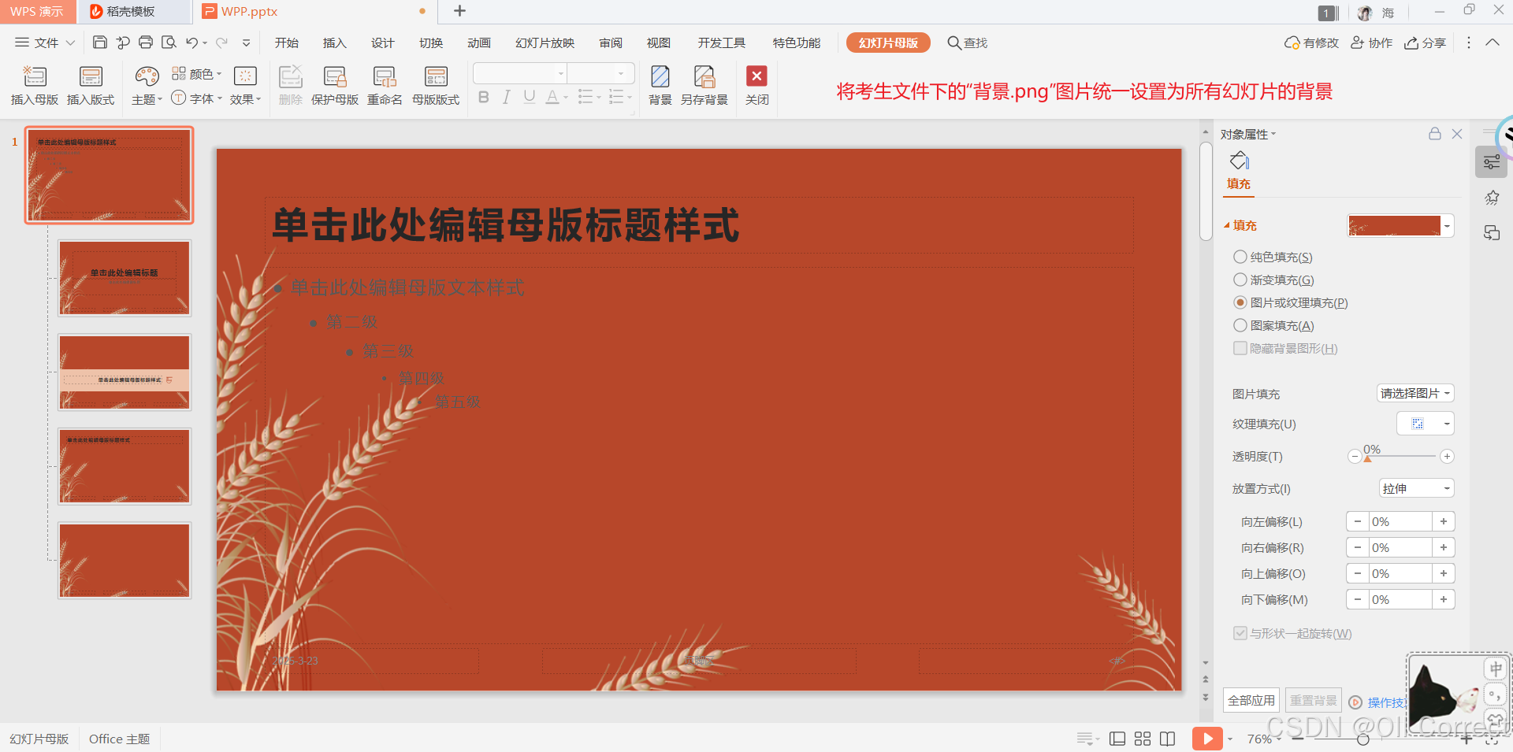
Task: Click the Normal view status bar icon
Action: (1117, 739)
